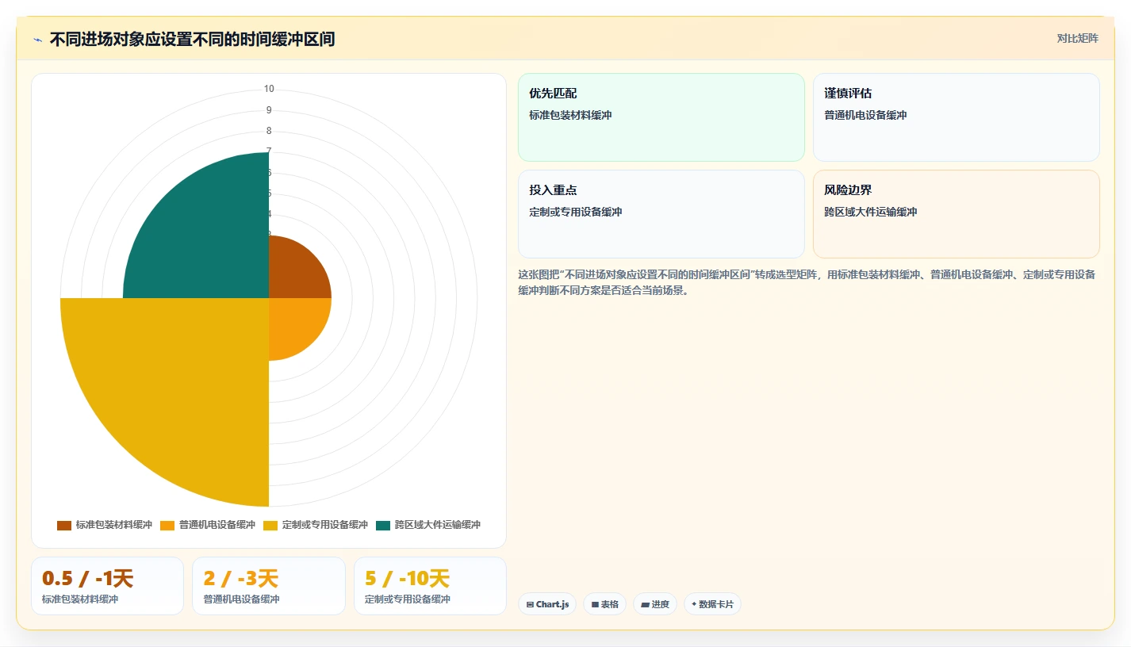1131x647 pixels.
Task: Click 定制或专用设备缓冲 text in 投入重点 card
Action: click(x=575, y=212)
